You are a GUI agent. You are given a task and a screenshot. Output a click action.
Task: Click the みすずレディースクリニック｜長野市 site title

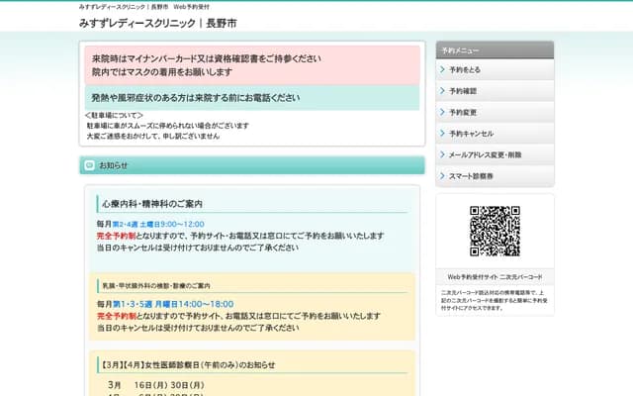pos(158,24)
